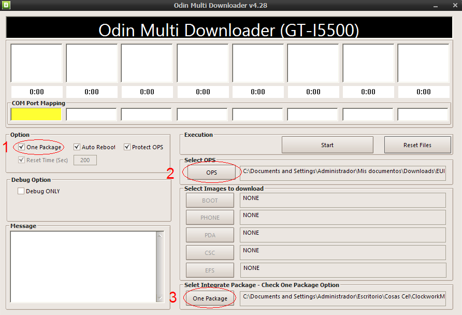Click the Reset Time value field
This screenshot has height=315, width=462.
[x=84, y=160]
